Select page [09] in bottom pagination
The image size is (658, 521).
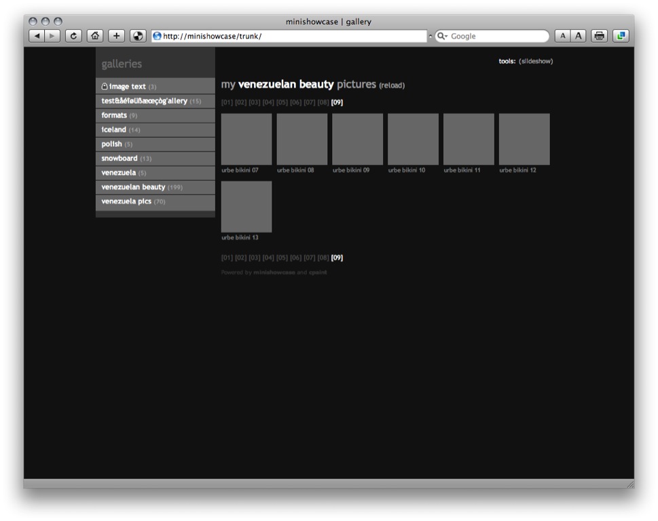coord(337,257)
